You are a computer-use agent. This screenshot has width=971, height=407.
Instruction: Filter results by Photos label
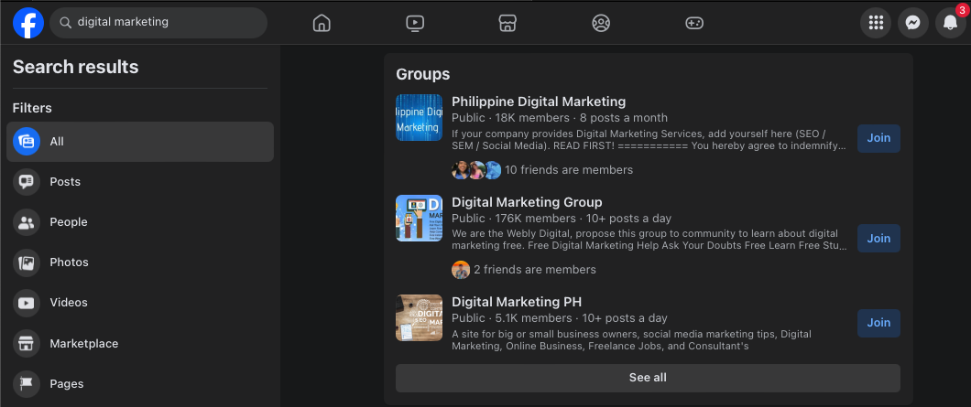(70, 262)
